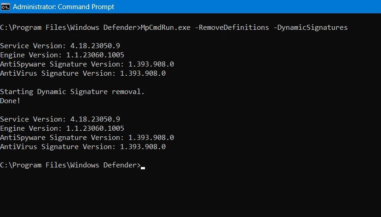Click the second AntiSpyware Signature Version line
Image resolution: width=381 pixels, height=217 pixels.
87,138
